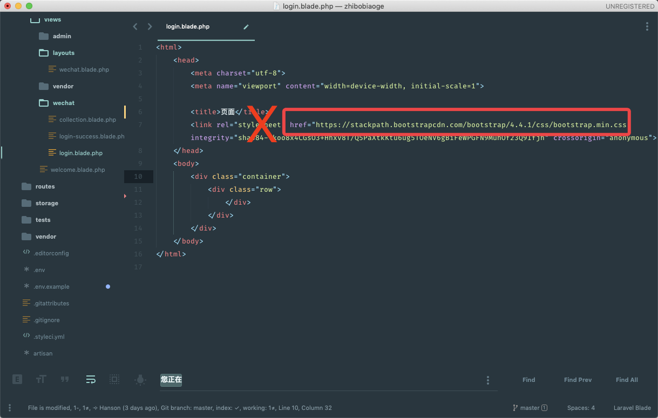This screenshot has width=658, height=418.
Task: Click the .styleci.yml code file icon
Action: pyautogui.click(x=26, y=336)
